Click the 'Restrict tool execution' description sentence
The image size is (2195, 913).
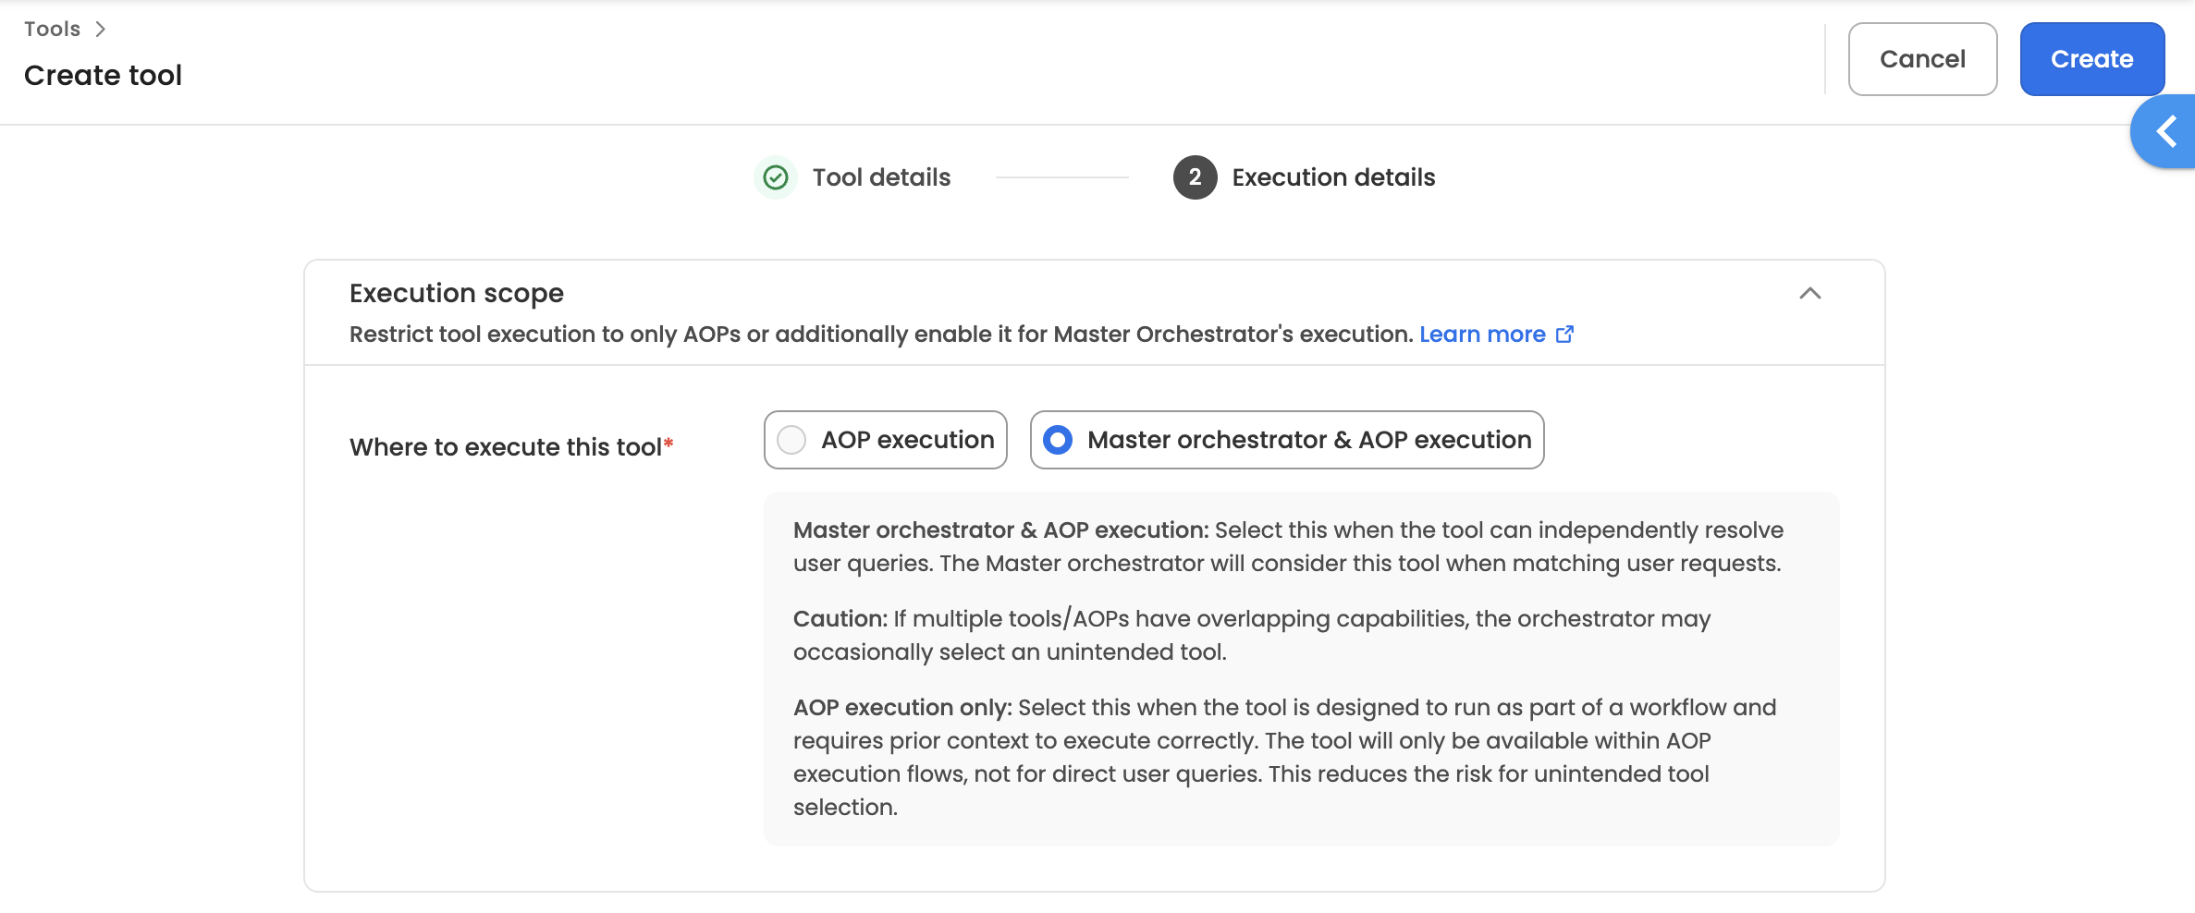(881, 335)
